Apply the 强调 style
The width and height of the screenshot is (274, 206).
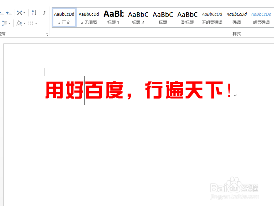coord(237,17)
